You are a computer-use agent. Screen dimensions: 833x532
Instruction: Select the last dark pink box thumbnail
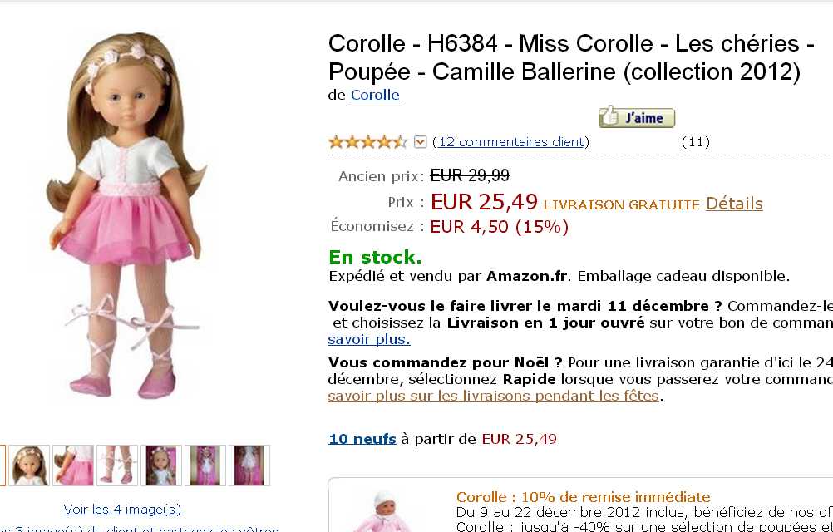(x=249, y=465)
